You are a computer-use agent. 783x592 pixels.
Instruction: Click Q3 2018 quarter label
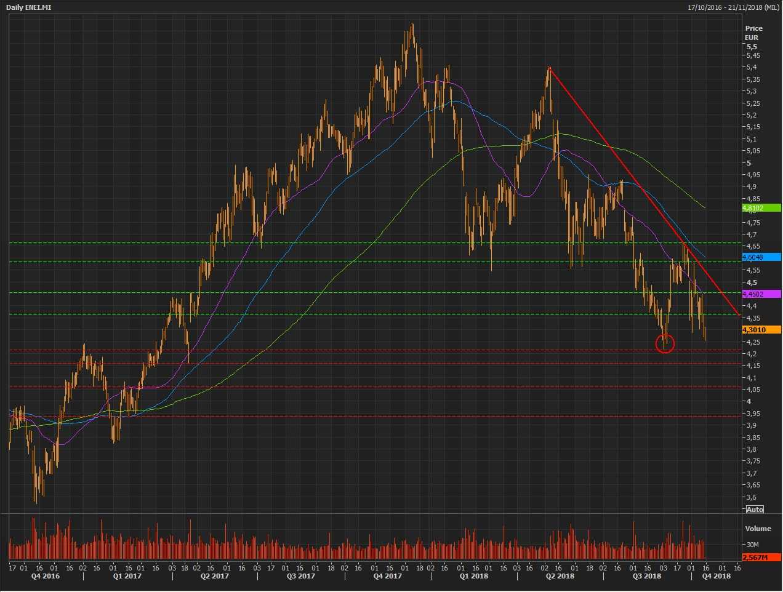[647, 576]
